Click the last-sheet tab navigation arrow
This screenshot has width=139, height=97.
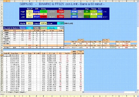[x=6, y=92]
